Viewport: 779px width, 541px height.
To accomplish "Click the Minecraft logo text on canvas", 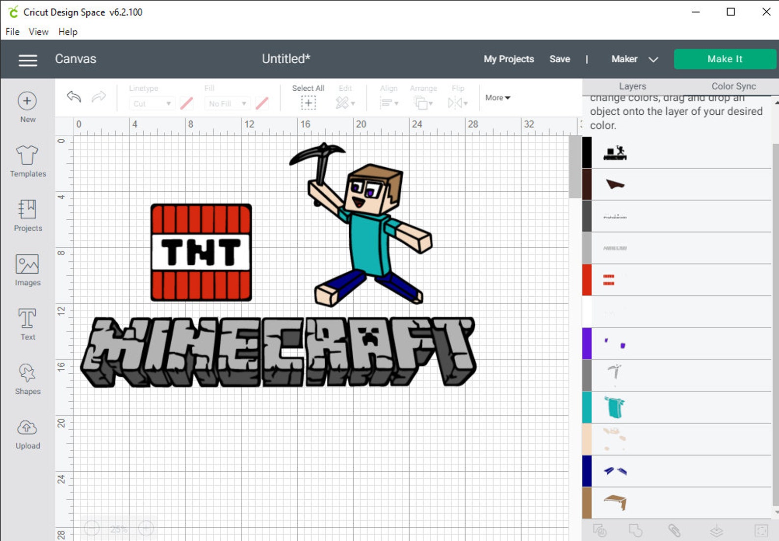I will tap(278, 352).
